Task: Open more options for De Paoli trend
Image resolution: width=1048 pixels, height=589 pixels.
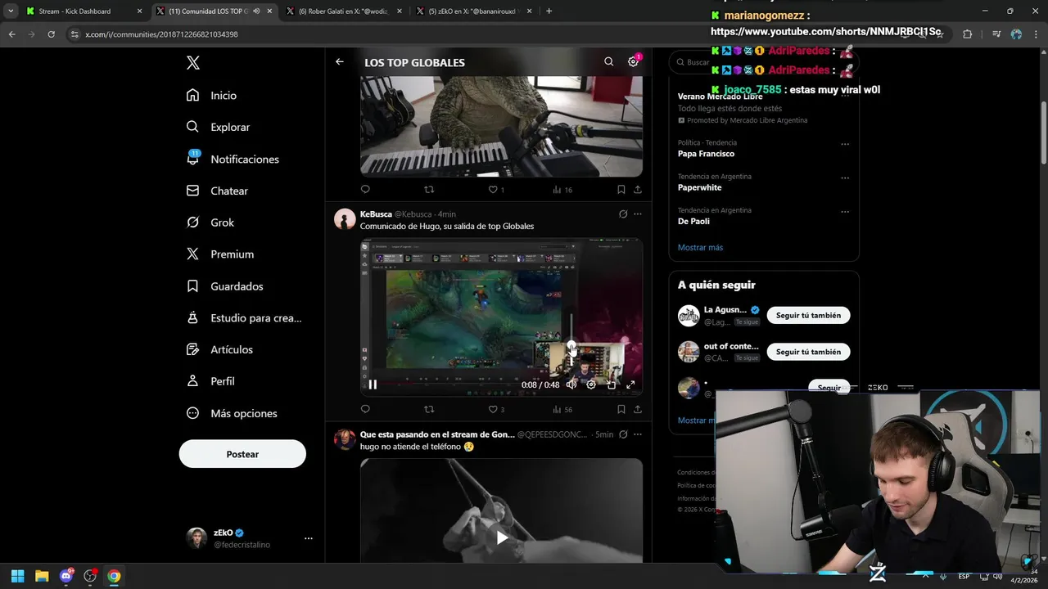Action: tap(845, 212)
